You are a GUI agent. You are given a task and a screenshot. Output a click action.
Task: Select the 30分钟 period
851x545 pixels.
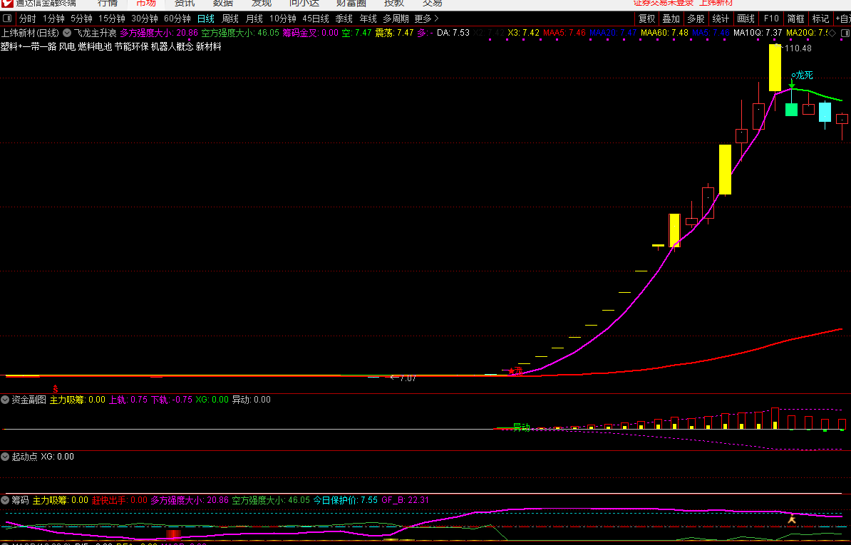tap(145, 19)
